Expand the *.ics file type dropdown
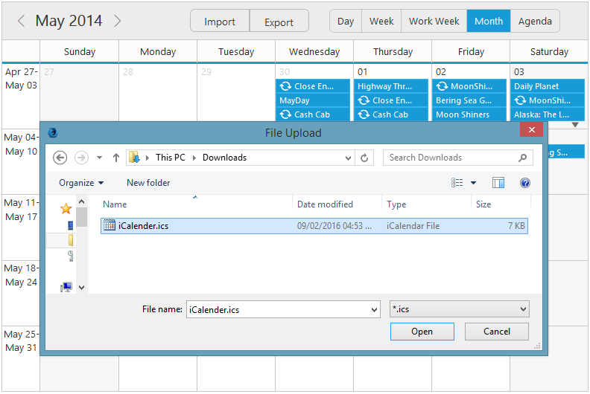This screenshot has width=590, height=394. pyautogui.click(x=524, y=309)
